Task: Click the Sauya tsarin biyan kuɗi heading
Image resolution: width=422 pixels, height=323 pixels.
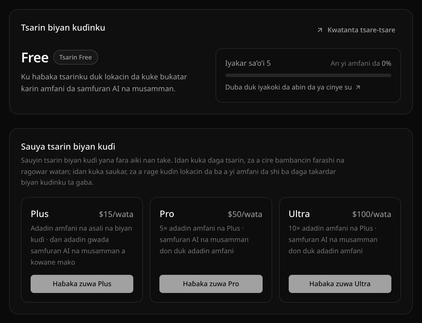Action: point(68,147)
